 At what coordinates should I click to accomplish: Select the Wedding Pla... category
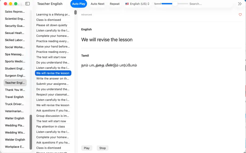click(x=15, y=125)
